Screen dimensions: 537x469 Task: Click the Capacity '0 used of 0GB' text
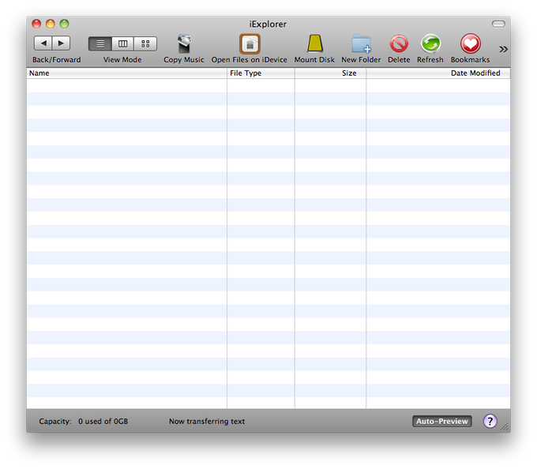click(103, 422)
